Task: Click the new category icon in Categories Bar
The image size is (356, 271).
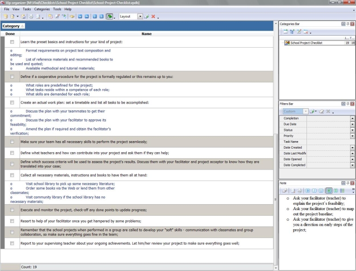Action: click(285, 32)
